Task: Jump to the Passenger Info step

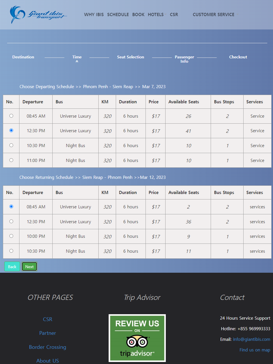Action: [x=184, y=59]
